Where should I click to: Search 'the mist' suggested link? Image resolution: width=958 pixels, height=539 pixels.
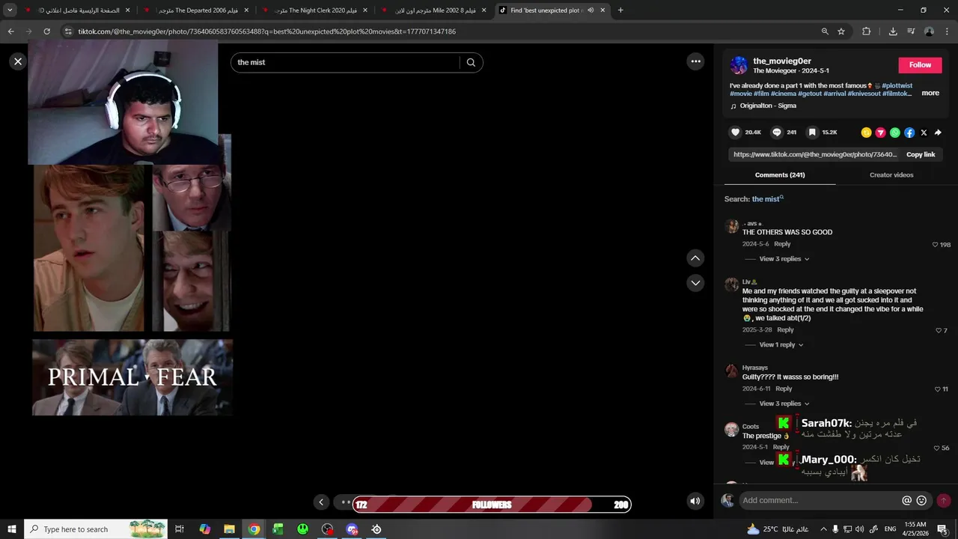(767, 199)
